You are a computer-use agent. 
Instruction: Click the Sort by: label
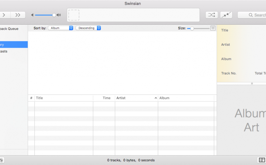(40, 28)
